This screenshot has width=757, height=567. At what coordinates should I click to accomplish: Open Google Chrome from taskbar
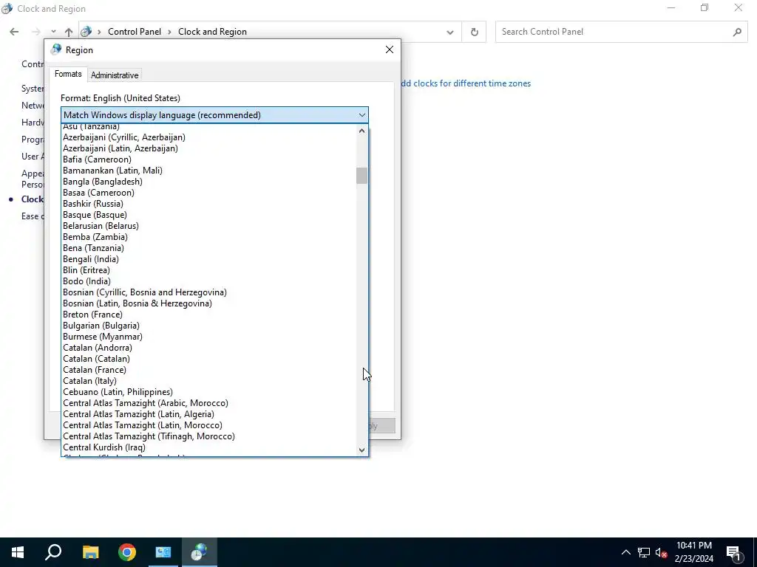127,552
